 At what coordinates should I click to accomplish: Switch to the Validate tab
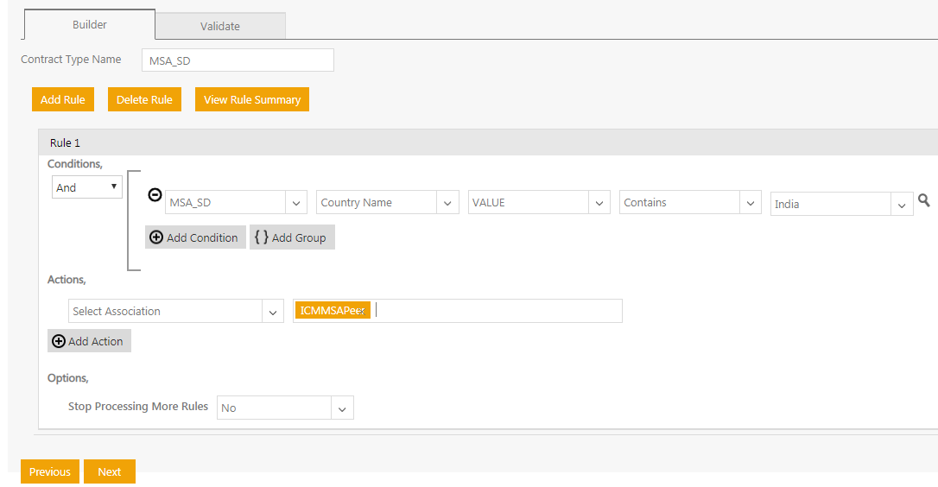point(220,26)
